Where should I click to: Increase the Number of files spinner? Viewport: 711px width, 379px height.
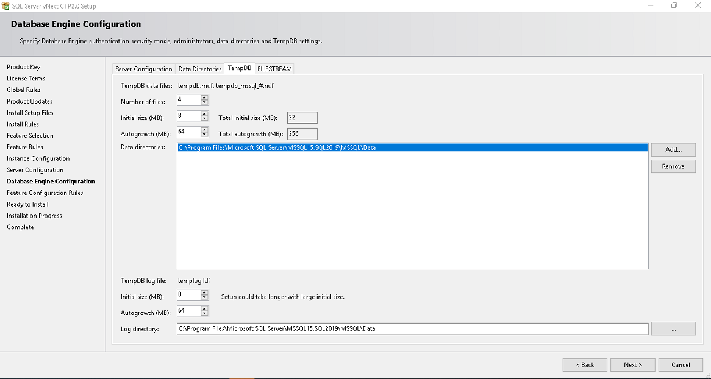pyautogui.click(x=204, y=97)
